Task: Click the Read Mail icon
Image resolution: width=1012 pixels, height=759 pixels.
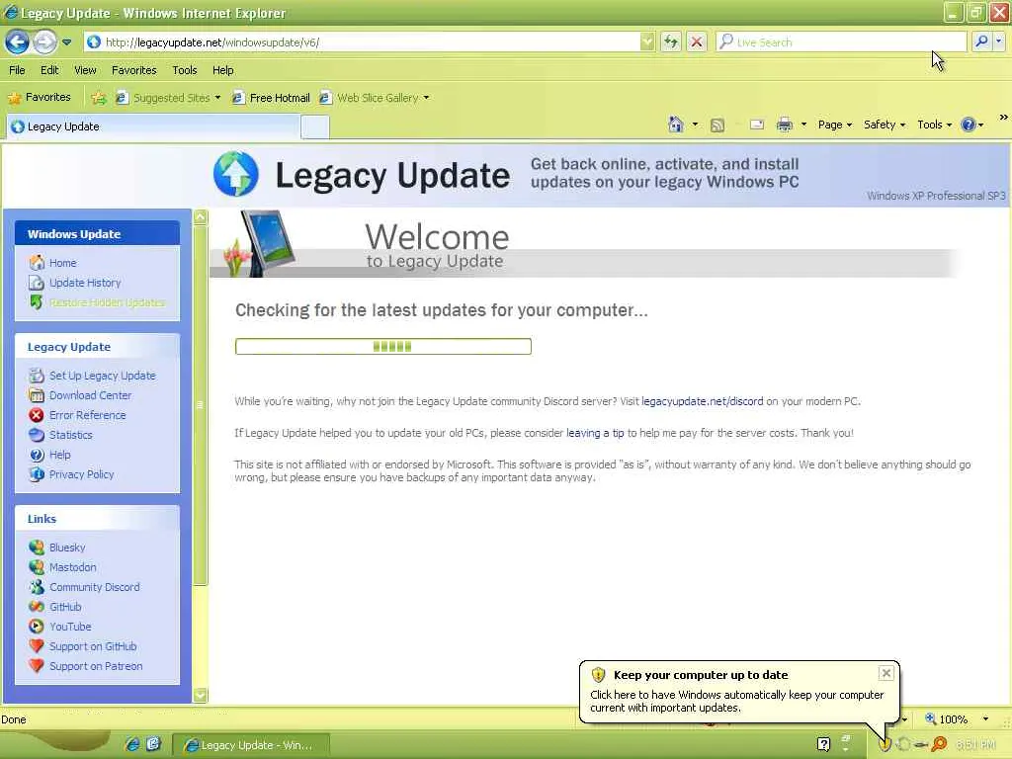Action: pos(756,125)
